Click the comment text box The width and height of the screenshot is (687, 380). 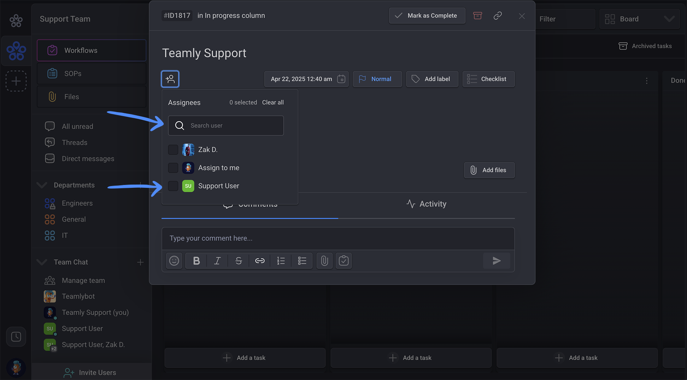(338, 238)
